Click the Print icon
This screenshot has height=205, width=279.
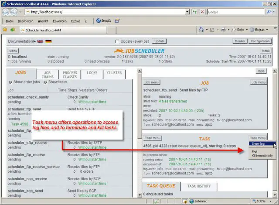[x=223, y=30]
